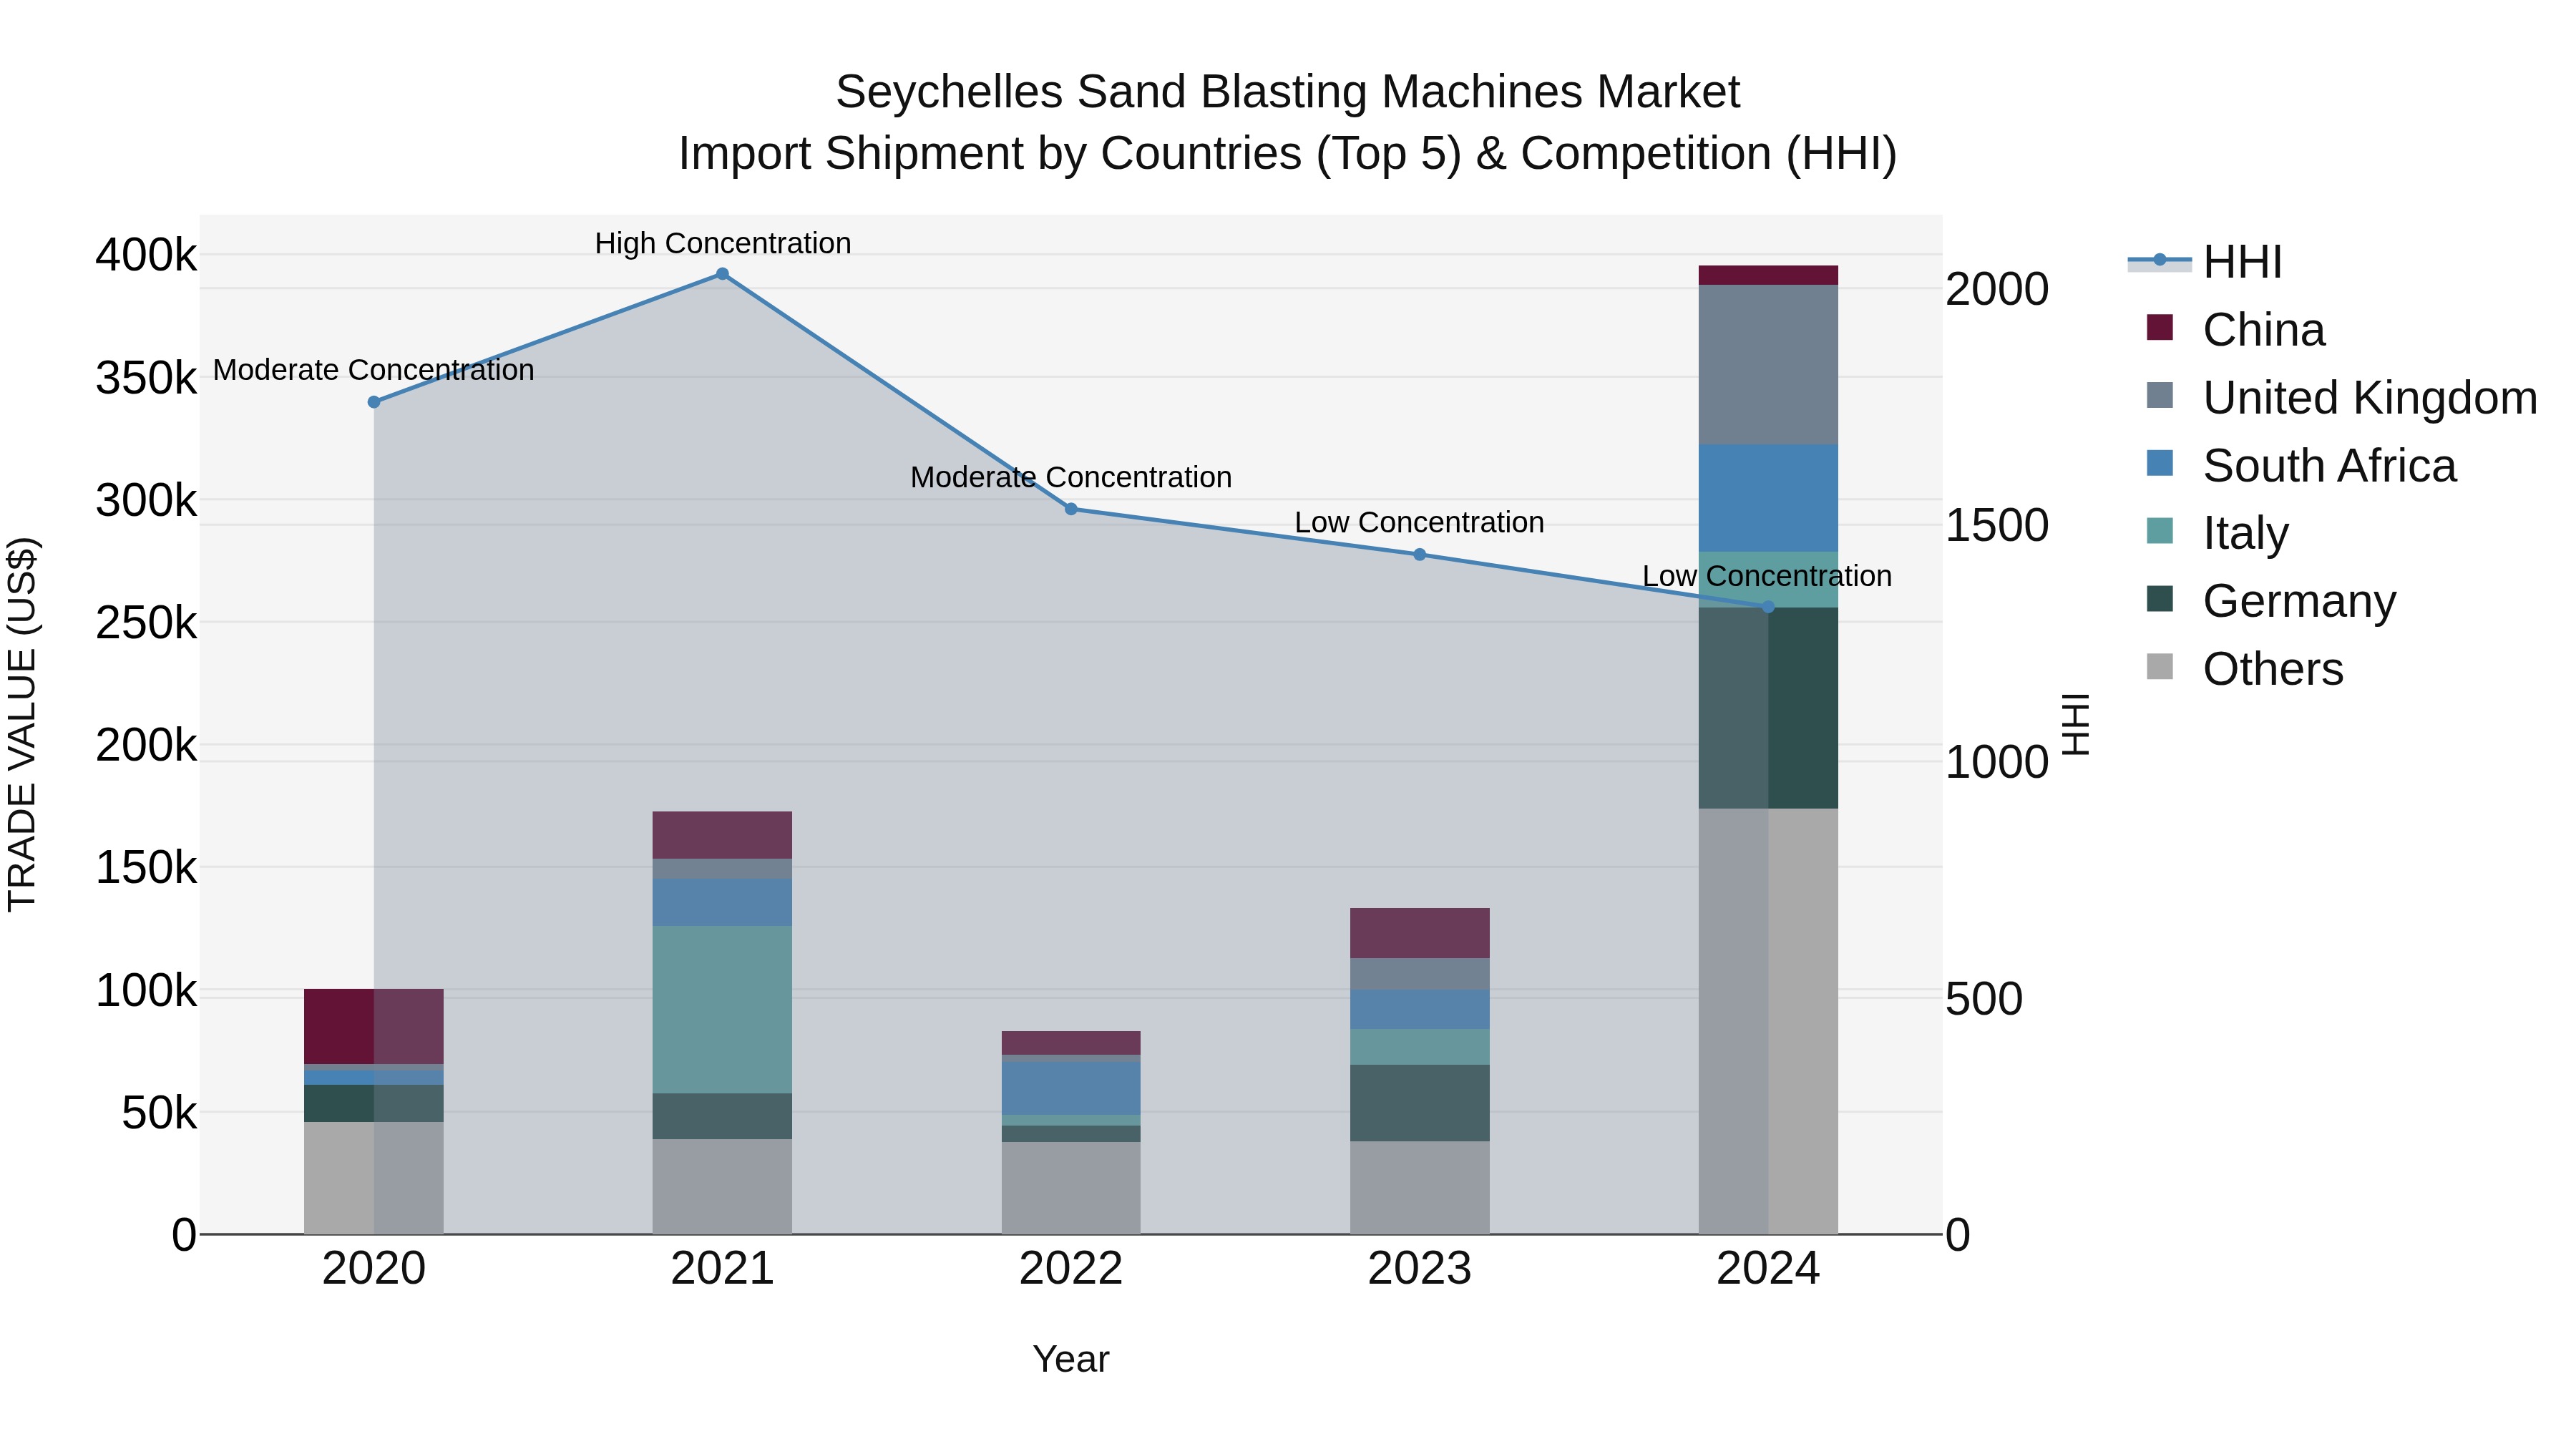Click the 400k tick on trade value axis
This screenshot has width=2576, height=1449.
146,255
